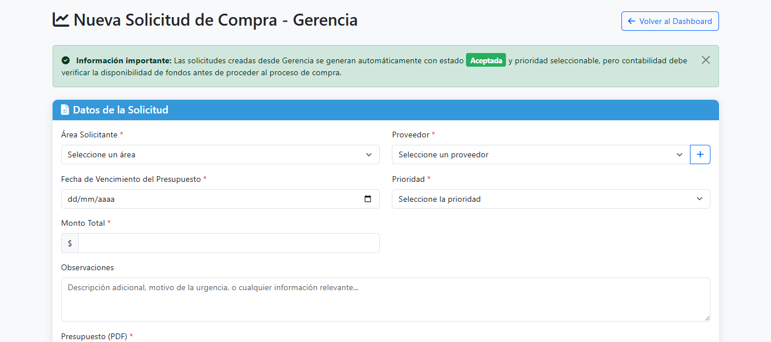The height and width of the screenshot is (342, 771).
Task: Open the Prioridad selection dropdown
Action: [x=550, y=198]
